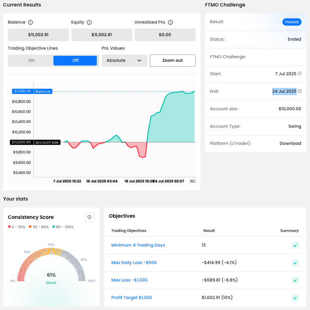Open the Consistency Score info icon
The image size is (310, 310).
89,217
